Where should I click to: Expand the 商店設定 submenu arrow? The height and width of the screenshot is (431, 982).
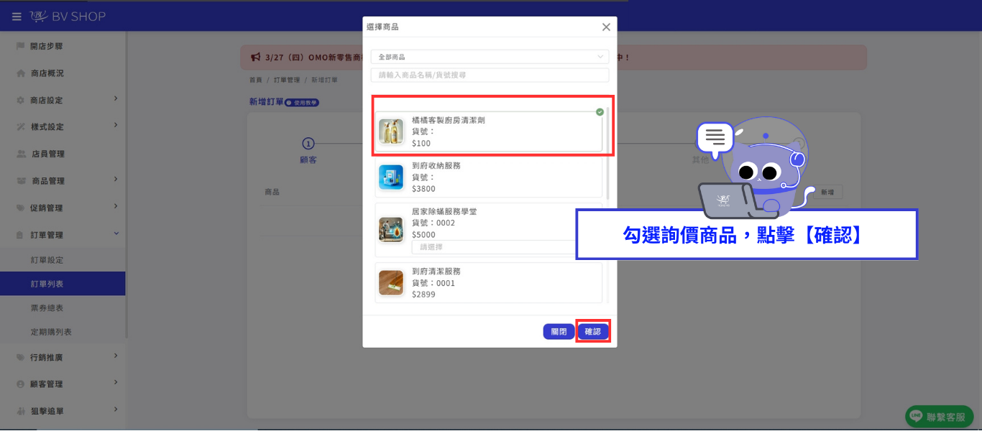coord(116,98)
